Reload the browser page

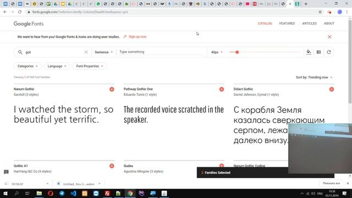click(x=20, y=12)
